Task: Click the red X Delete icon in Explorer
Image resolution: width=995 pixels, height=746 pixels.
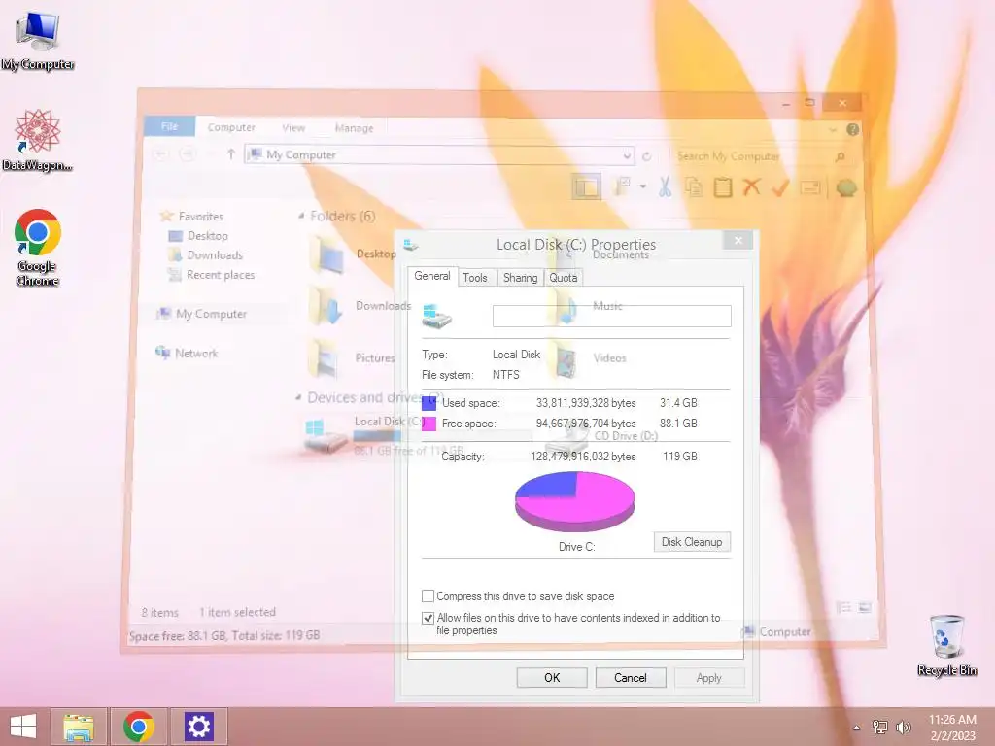Action: tap(751, 187)
